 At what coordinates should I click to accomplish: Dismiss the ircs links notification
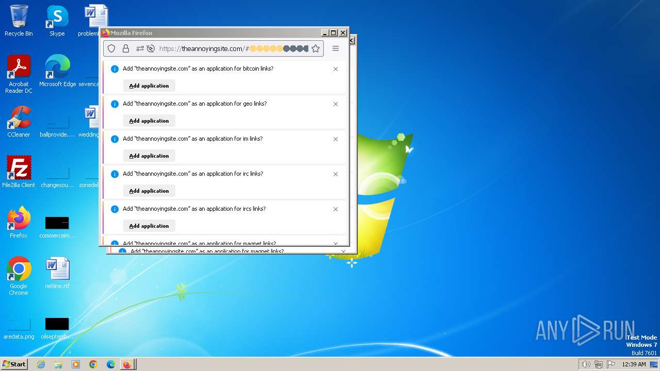[336, 209]
